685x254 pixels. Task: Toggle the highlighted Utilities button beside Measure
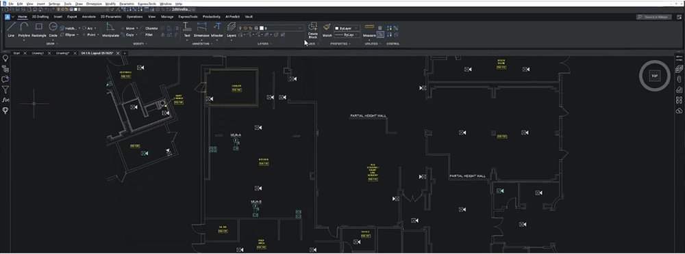(x=380, y=34)
